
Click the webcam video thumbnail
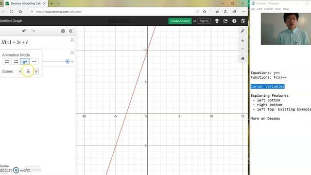286,29
